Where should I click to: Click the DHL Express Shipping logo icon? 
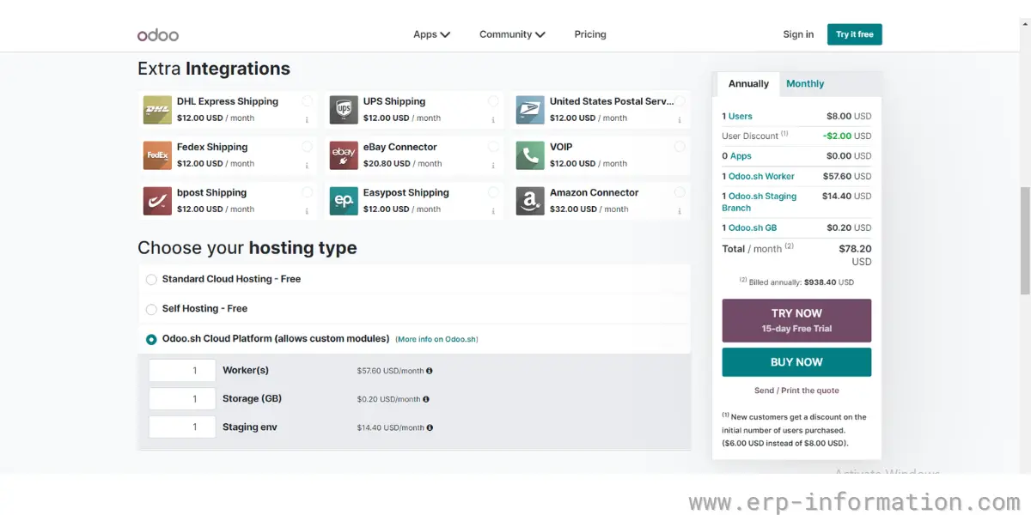pos(157,109)
